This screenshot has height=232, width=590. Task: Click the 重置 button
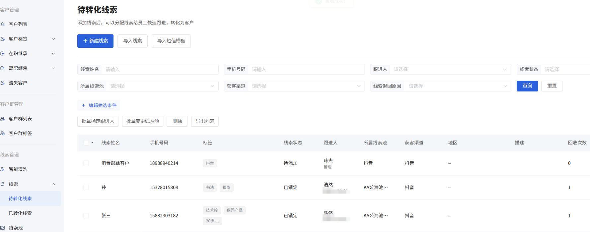552,86
